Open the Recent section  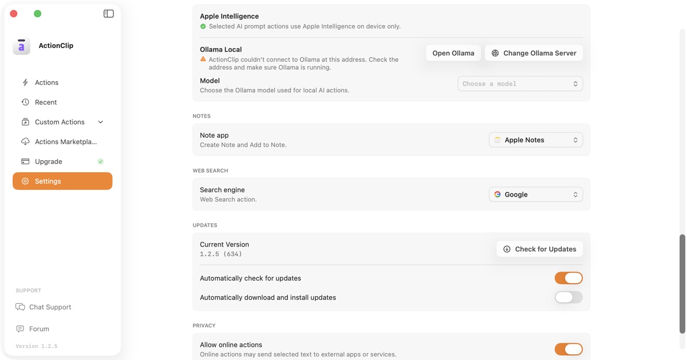tap(62, 102)
